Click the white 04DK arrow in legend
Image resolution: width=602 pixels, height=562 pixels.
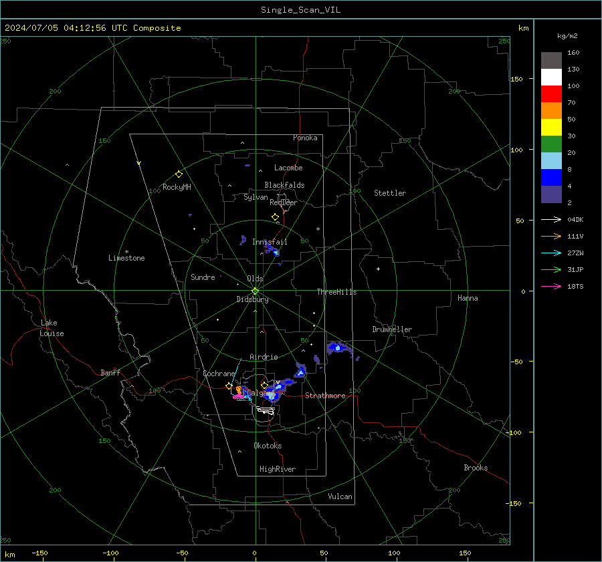pos(551,219)
